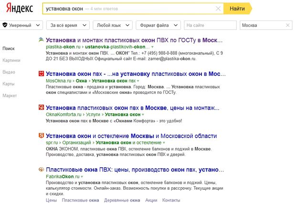This screenshot has height=203, width=296.
Task: Click the Окна breadcrumb under MosOkna.ru
Action: (x=81, y=81)
